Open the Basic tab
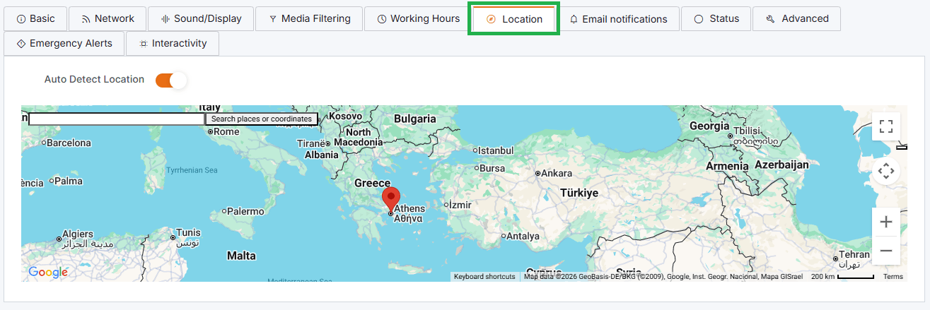This screenshot has height=310, width=930. pos(35,19)
